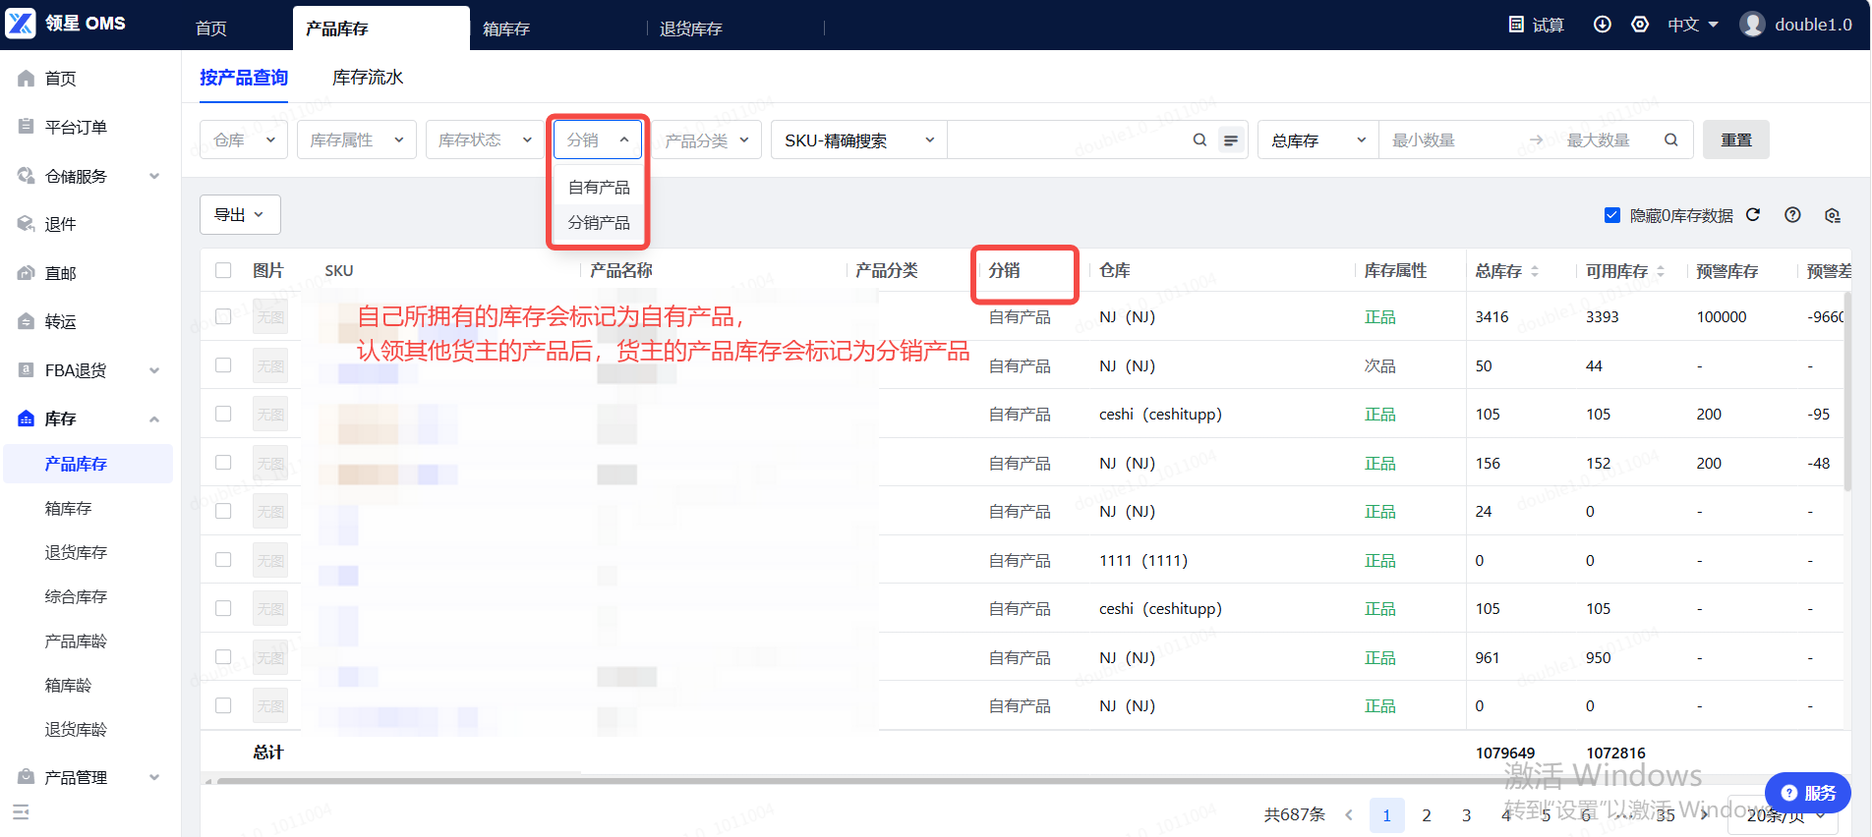Uncheck 隐藏0库存数据 checkbox
Image resolution: width=1872 pixels, height=837 pixels.
pos(1612,215)
